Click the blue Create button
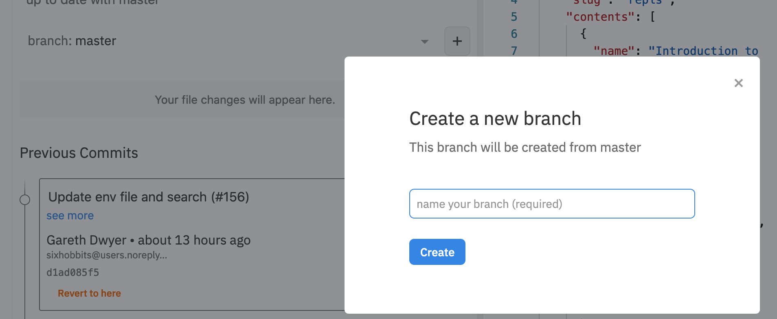777x319 pixels. coord(437,252)
